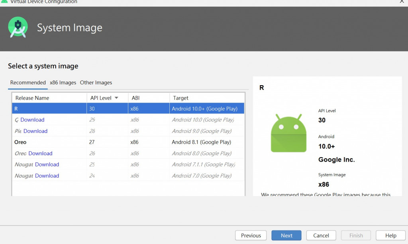408x244 pixels.
Task: Click API level 30 cell in table
Action: (x=107, y=109)
